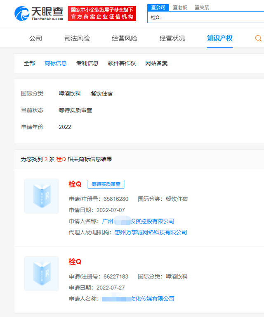Click the 当前状态 filter label
Screen dimensions: 264x317
(x=32, y=110)
